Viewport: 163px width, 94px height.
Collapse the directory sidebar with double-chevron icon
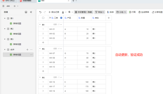point(31,12)
